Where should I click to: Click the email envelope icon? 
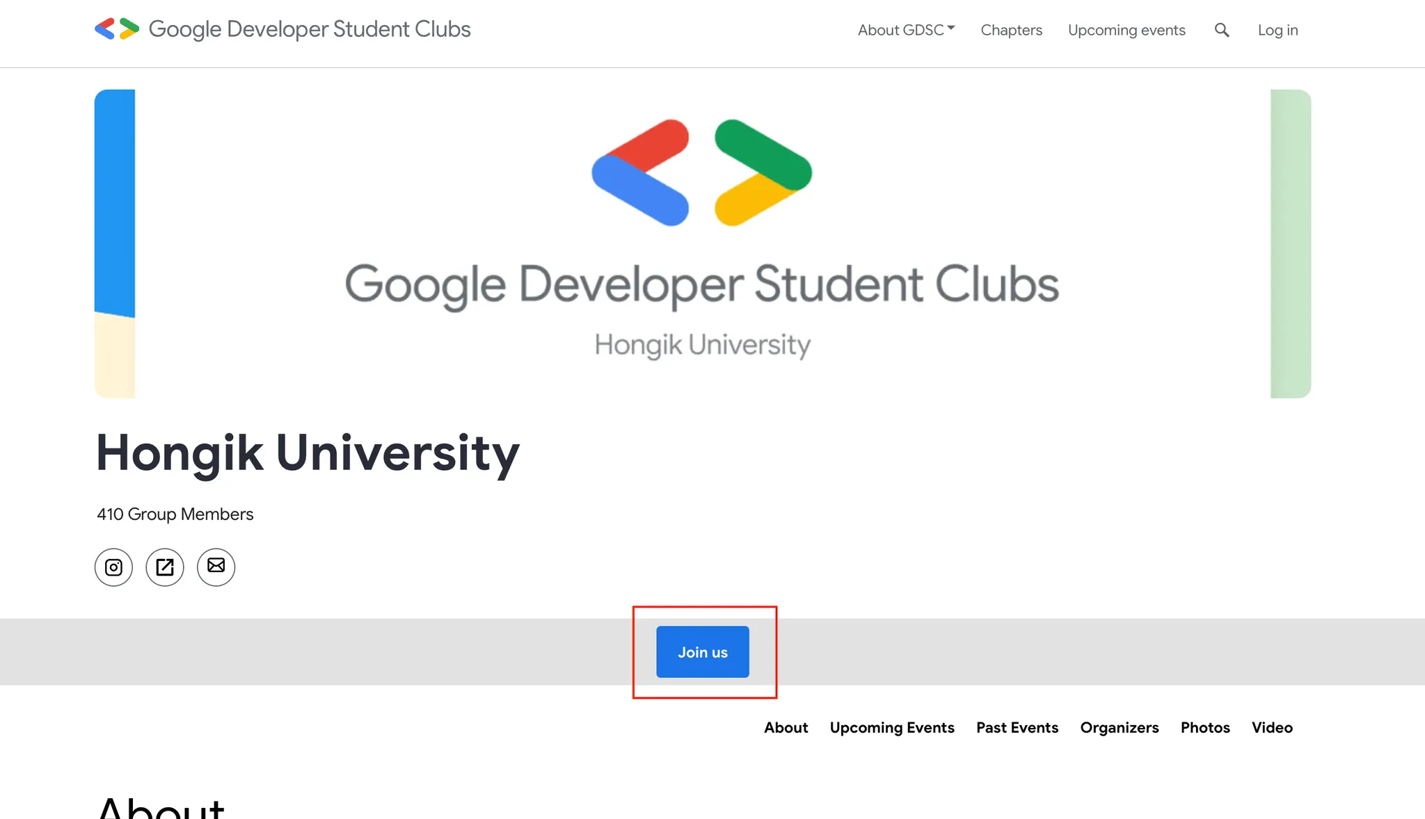point(216,567)
